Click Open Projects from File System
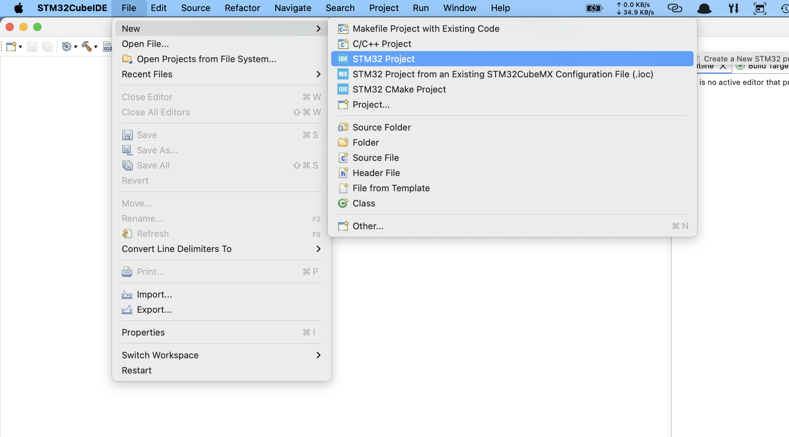Image resolution: width=789 pixels, height=437 pixels. coord(206,59)
